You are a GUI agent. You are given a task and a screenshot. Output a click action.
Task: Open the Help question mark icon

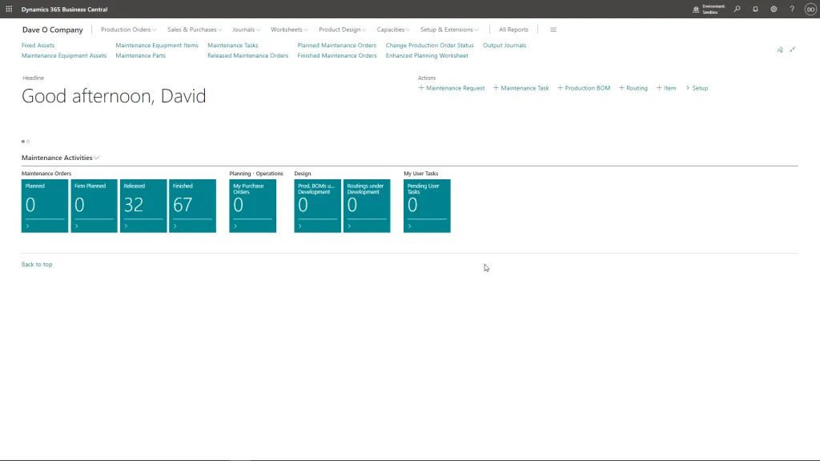tap(790, 9)
